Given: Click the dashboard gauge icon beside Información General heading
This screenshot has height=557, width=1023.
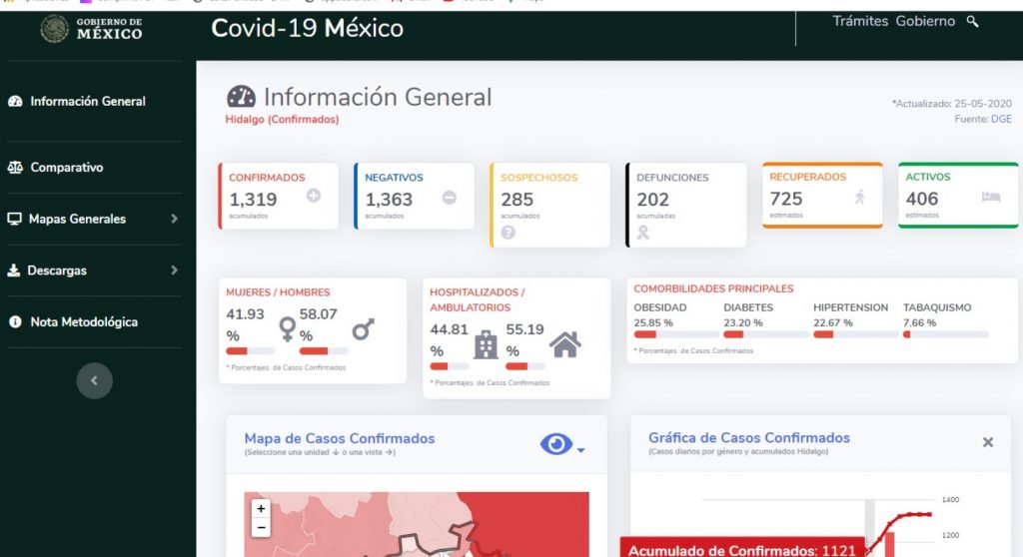Looking at the screenshot, I should tap(241, 97).
